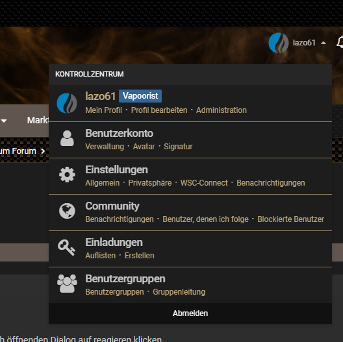Viewport: 343px width, 342px height.
Task: Click the avatar inside the Kontrollzentrum panel
Action: coord(67,103)
